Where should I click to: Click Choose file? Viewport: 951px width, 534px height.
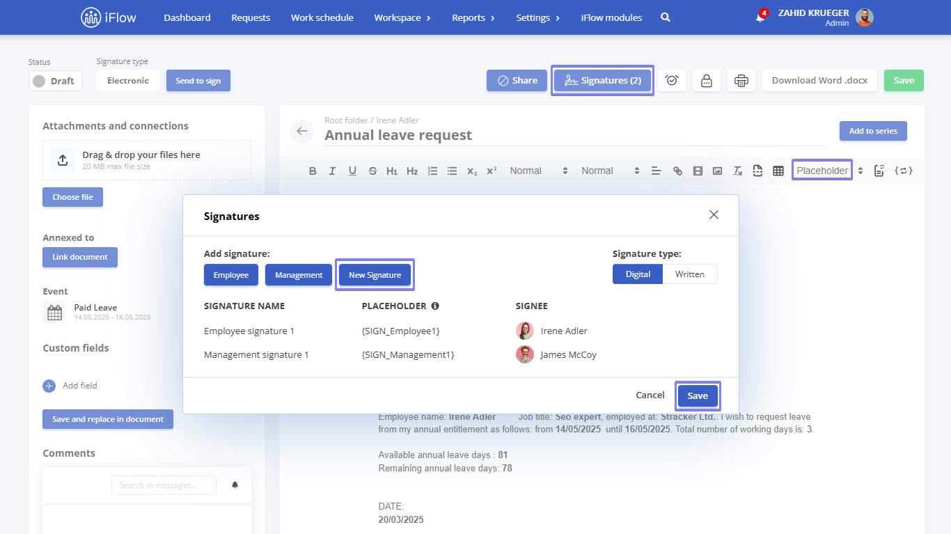(x=72, y=197)
